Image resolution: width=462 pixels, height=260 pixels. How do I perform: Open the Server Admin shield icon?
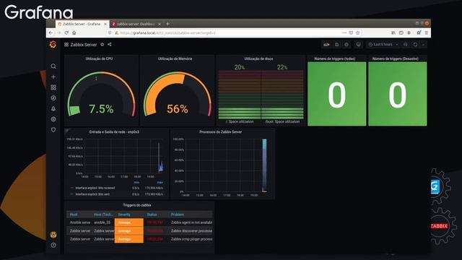53,130
